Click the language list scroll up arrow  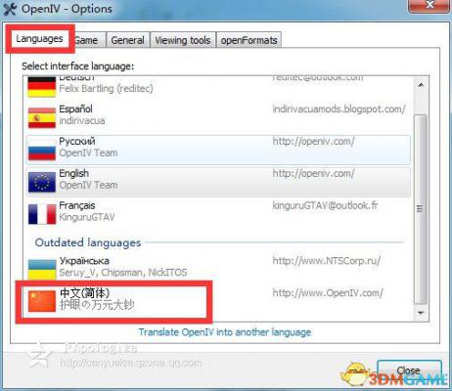[421, 85]
